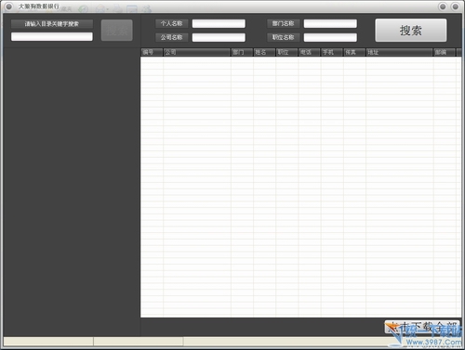
Task: Click the 请输入目录关键字搜索 label
Action: (x=52, y=24)
